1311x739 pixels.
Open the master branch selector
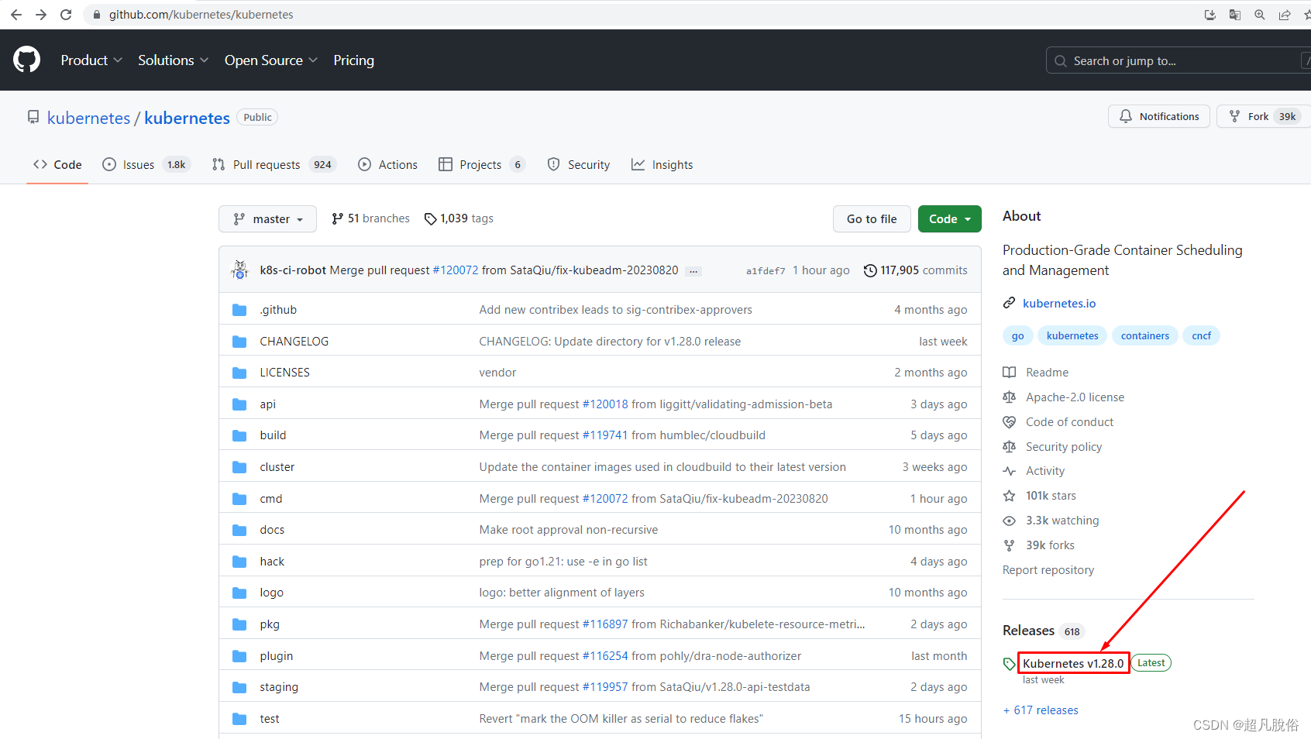[267, 219]
